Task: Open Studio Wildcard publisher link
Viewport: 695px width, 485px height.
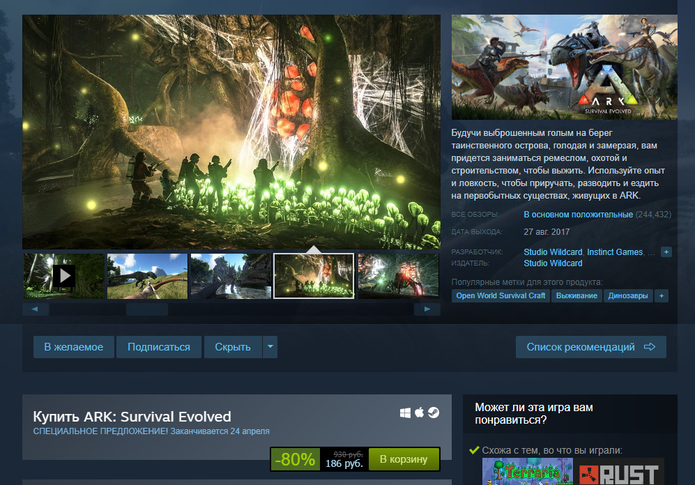Action: click(x=553, y=263)
